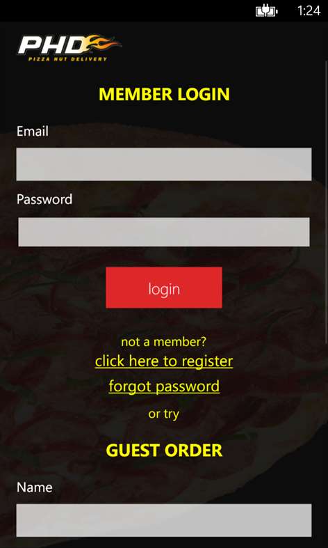The height and width of the screenshot is (548, 328).
Task: Click the orange flame graphic on logo
Action: 103,43
